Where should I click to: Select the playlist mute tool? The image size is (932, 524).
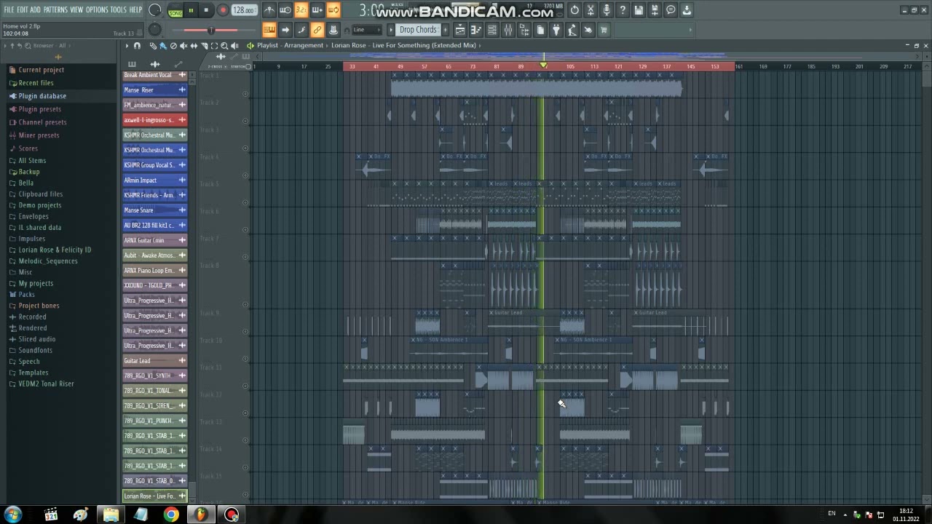click(x=183, y=46)
